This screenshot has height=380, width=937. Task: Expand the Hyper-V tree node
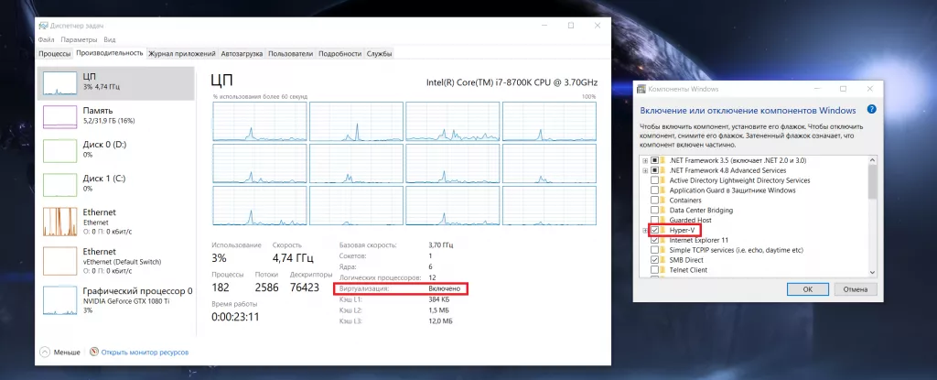tap(645, 231)
